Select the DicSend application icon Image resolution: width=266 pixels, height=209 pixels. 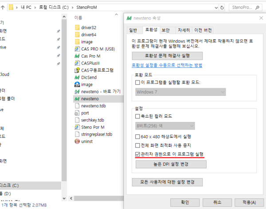[77, 77]
